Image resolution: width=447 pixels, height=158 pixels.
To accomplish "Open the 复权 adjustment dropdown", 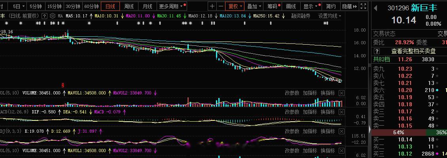I will 235,6.
